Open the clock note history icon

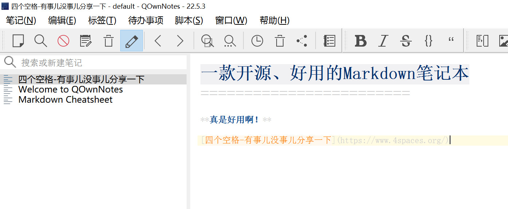(257, 41)
